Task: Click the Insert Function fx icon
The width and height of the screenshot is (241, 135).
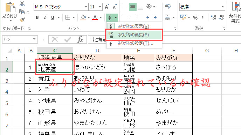Action: coord(80,40)
